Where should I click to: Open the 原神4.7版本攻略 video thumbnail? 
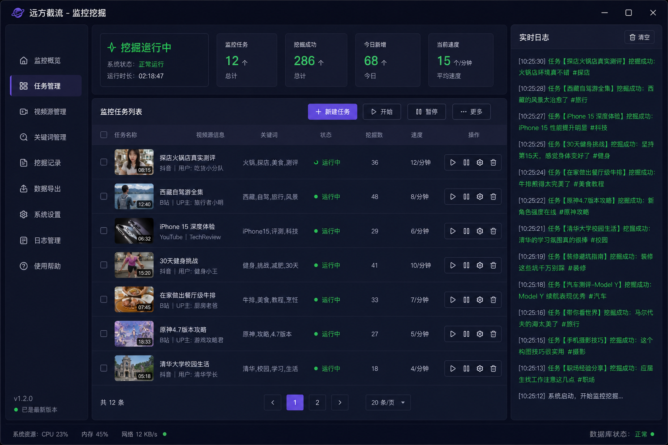pyautogui.click(x=134, y=334)
